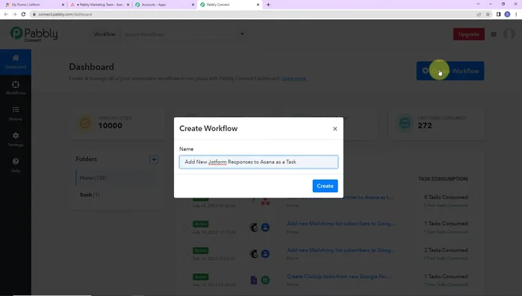Open the user profile avatar
The image size is (522, 296).
click(x=509, y=34)
